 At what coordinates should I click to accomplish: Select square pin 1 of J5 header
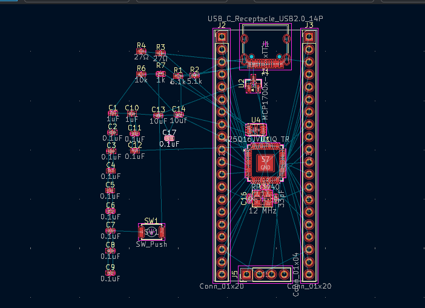tap(246, 274)
